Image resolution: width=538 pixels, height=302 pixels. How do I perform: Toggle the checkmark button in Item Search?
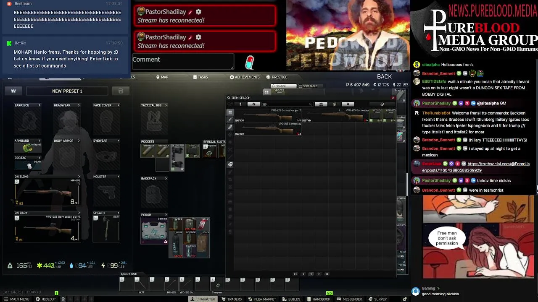382,104
